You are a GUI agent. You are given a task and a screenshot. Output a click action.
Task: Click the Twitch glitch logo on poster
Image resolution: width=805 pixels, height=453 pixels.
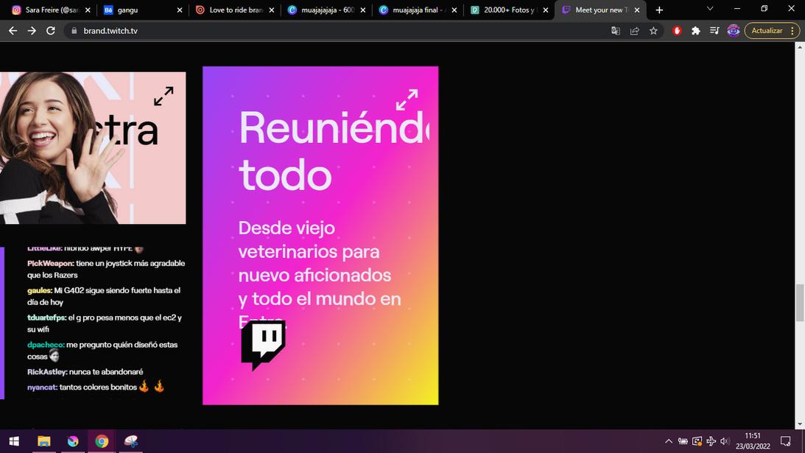pos(264,345)
